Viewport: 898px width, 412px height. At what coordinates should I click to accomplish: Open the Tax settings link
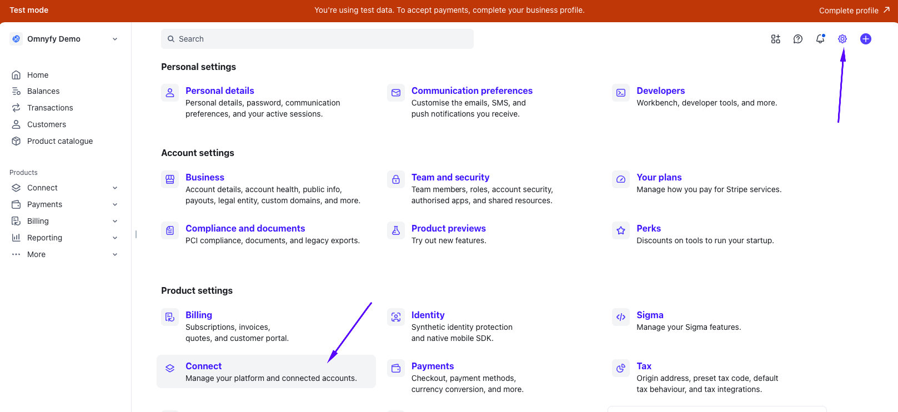pyautogui.click(x=644, y=366)
